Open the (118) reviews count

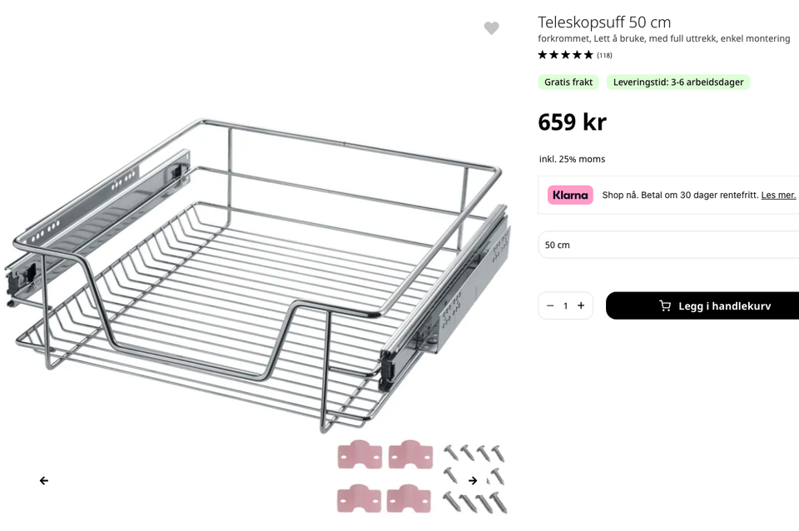click(604, 56)
